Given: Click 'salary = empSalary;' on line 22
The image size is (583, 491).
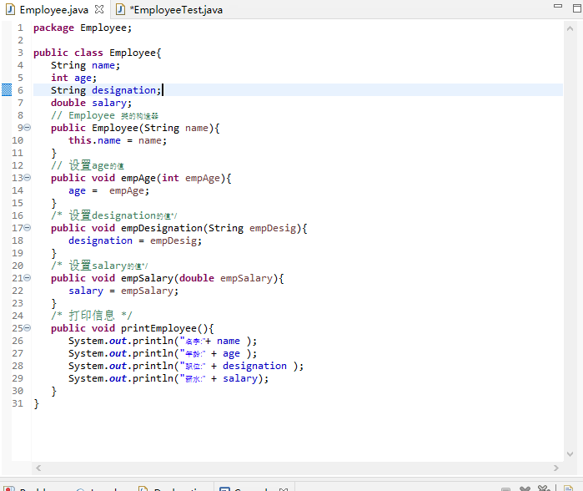Looking at the screenshot, I should point(123,291).
